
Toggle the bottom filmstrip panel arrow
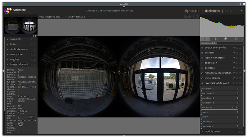124,135
